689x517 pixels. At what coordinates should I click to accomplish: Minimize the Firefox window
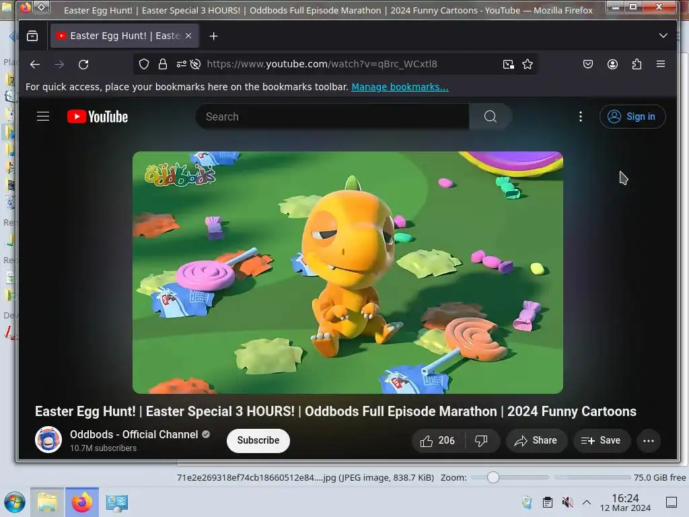[x=616, y=7]
